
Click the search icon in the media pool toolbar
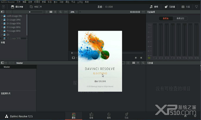[x=143, y=63]
